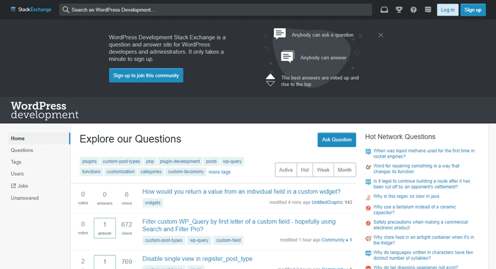
Task: Open Users in left sidebar
Action: click(x=17, y=174)
